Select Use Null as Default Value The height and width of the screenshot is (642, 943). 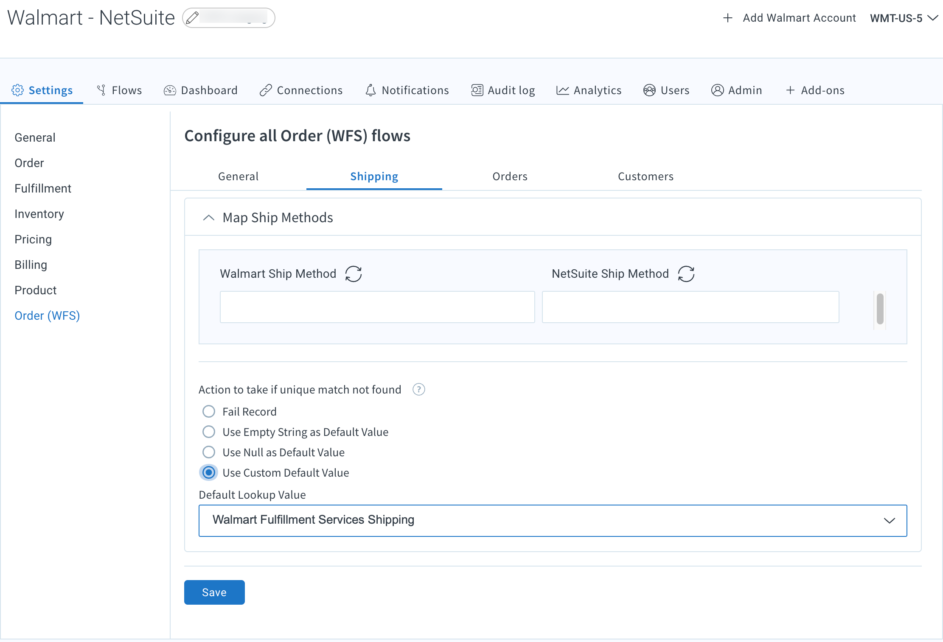pyautogui.click(x=209, y=452)
